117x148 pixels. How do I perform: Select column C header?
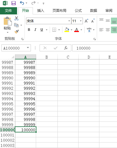coord(68,57)
